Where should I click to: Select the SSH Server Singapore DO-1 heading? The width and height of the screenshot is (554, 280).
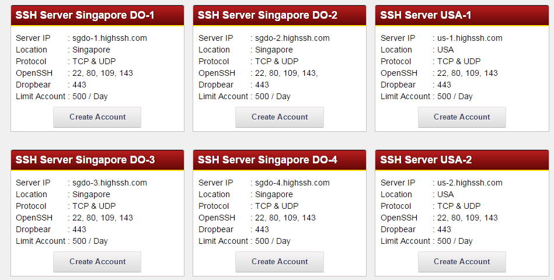pos(85,15)
